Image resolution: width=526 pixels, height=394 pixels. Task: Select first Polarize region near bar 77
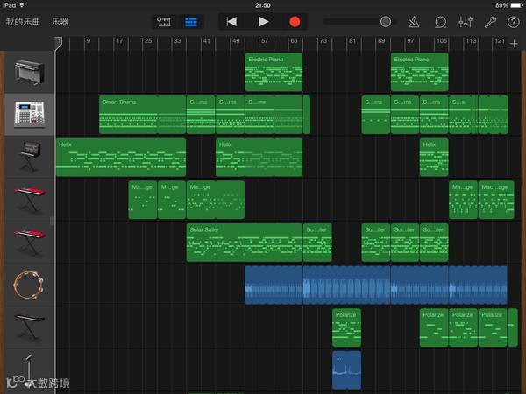[x=346, y=327]
